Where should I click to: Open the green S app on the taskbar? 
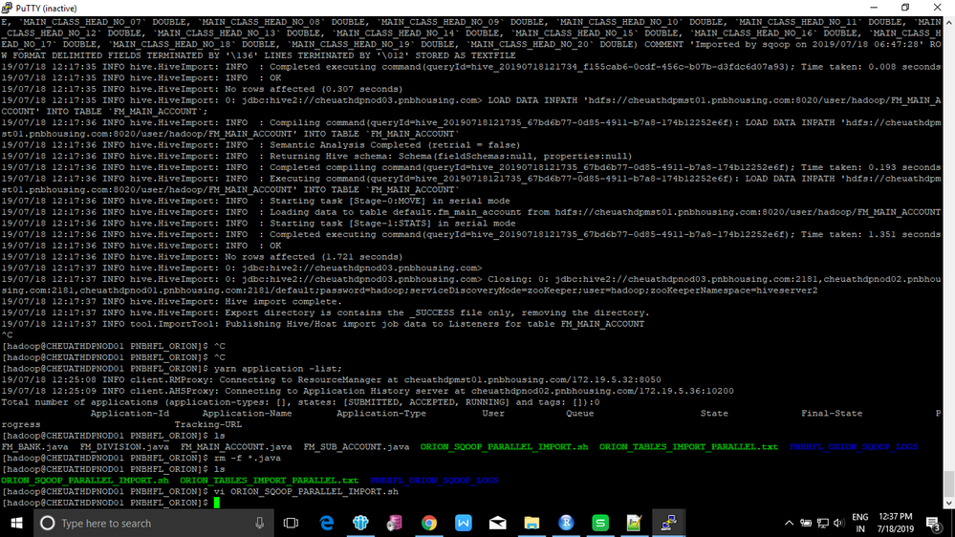click(x=600, y=523)
